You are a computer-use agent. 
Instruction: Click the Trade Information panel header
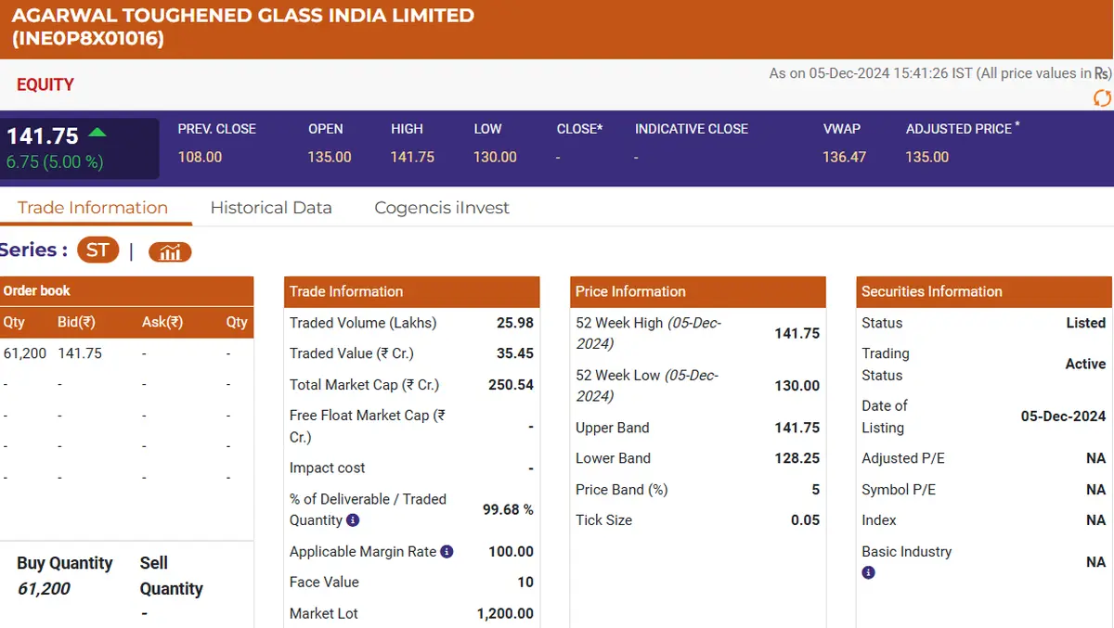tap(412, 291)
